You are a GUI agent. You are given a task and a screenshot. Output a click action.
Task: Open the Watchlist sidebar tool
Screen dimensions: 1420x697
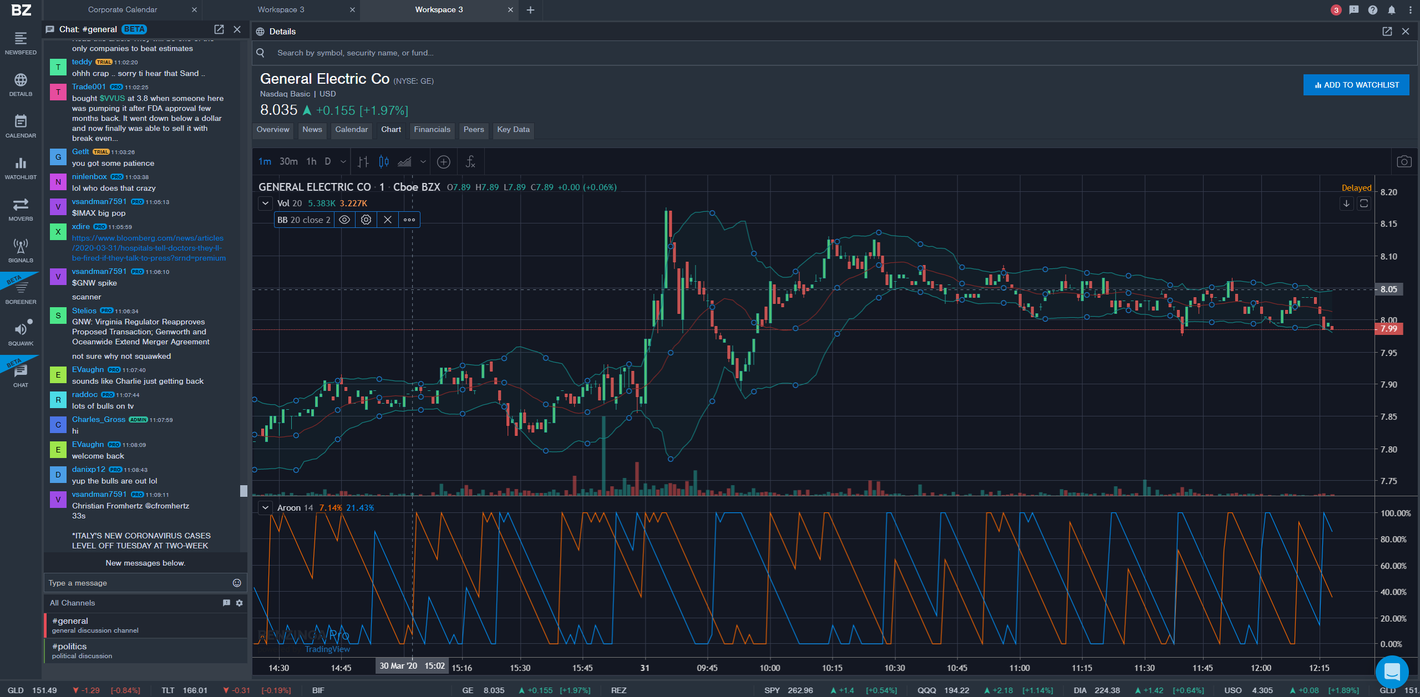[21, 168]
